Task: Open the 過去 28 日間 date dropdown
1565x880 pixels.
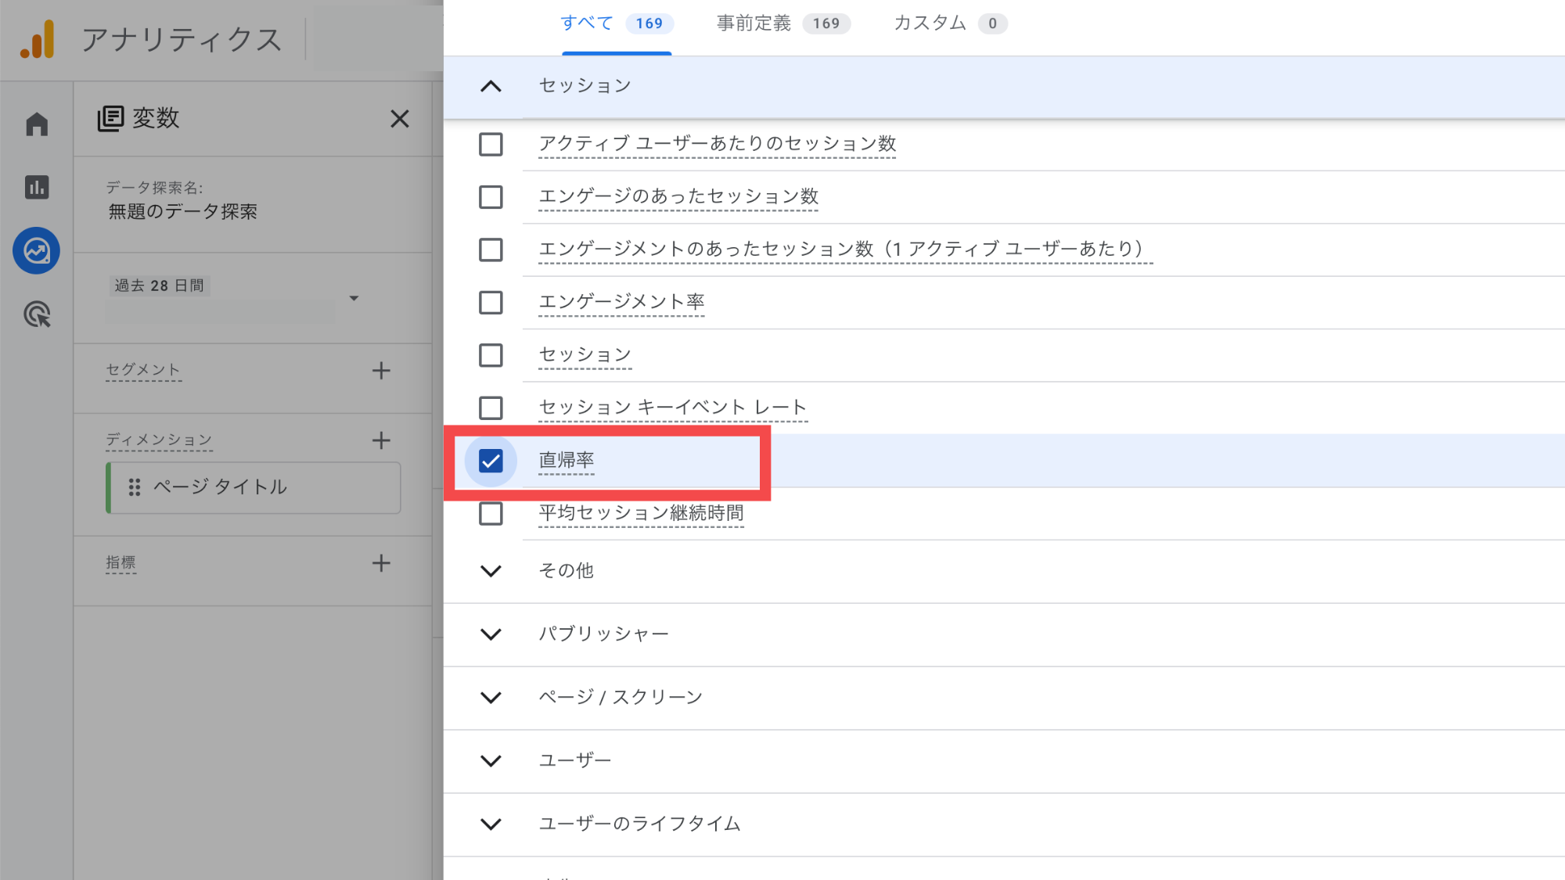Action: [x=354, y=298]
